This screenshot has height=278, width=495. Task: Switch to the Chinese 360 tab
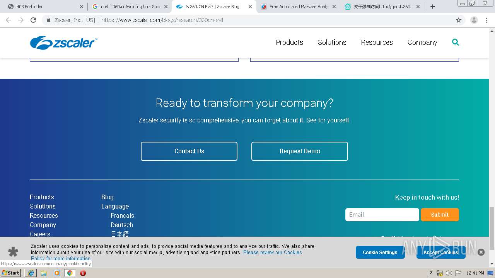pos(382,7)
